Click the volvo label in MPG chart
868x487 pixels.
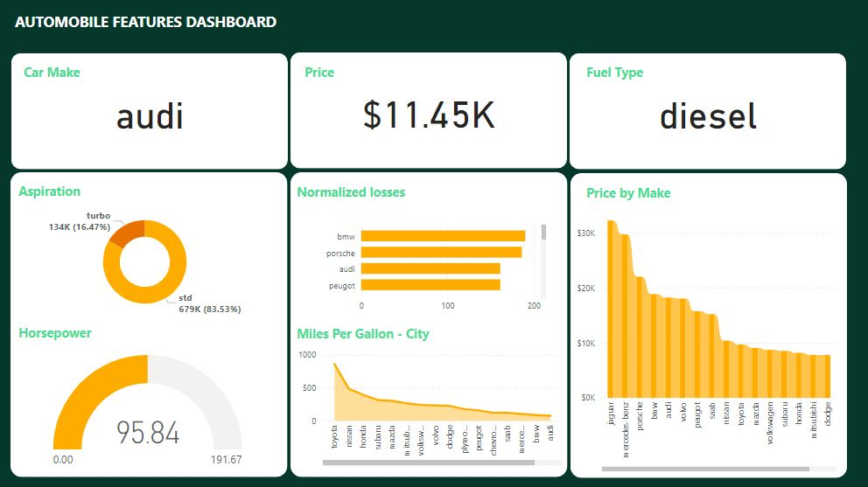coord(435,435)
